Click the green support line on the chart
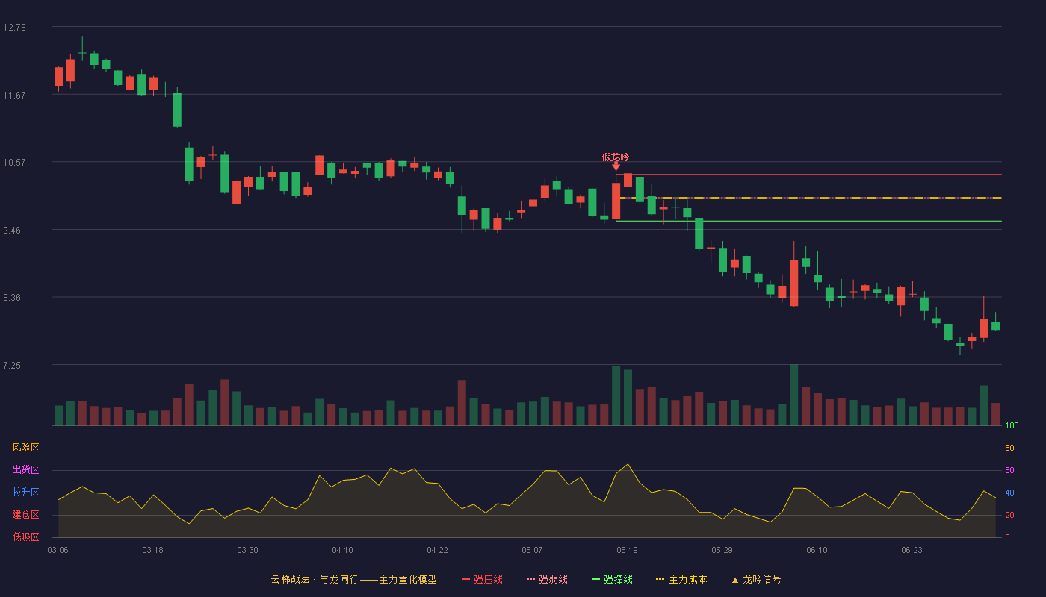This screenshot has height=597, width=1046. click(x=808, y=221)
